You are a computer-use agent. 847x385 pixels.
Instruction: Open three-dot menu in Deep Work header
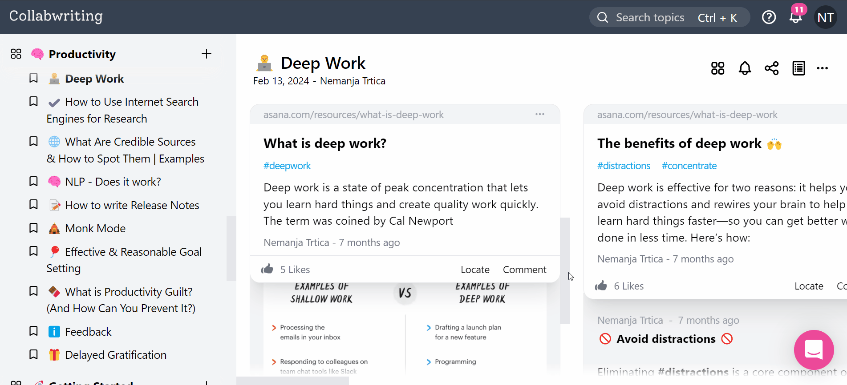(x=822, y=68)
